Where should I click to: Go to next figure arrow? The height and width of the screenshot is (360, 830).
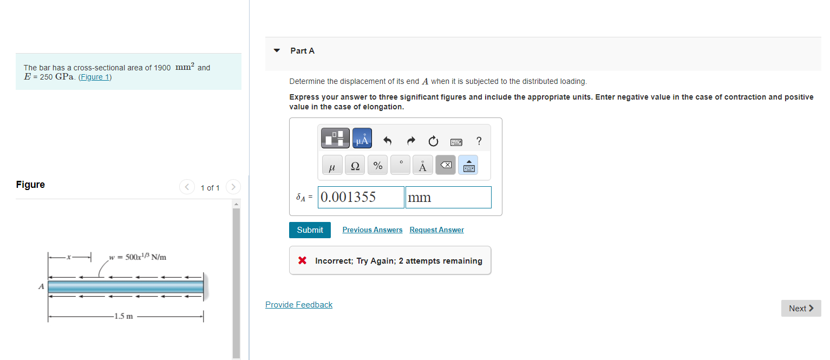coord(233,187)
